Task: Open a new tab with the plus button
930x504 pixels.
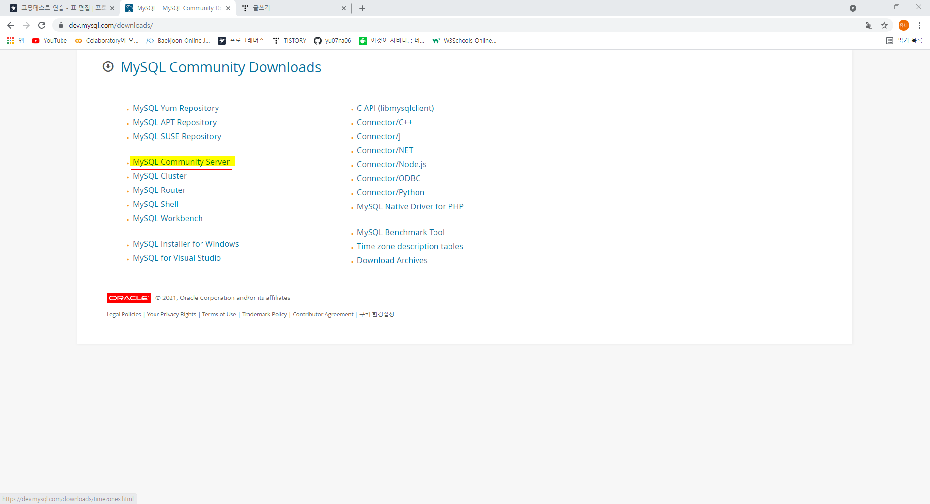Action: (x=362, y=8)
